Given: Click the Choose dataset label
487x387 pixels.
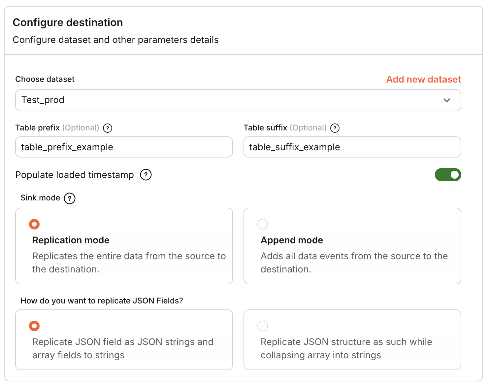Looking at the screenshot, I should click(45, 79).
